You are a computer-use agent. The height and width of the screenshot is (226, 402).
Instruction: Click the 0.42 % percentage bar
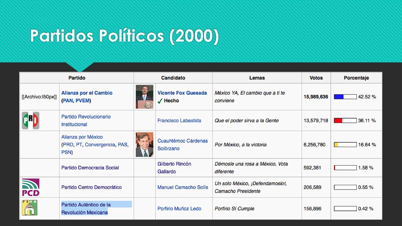click(345, 209)
